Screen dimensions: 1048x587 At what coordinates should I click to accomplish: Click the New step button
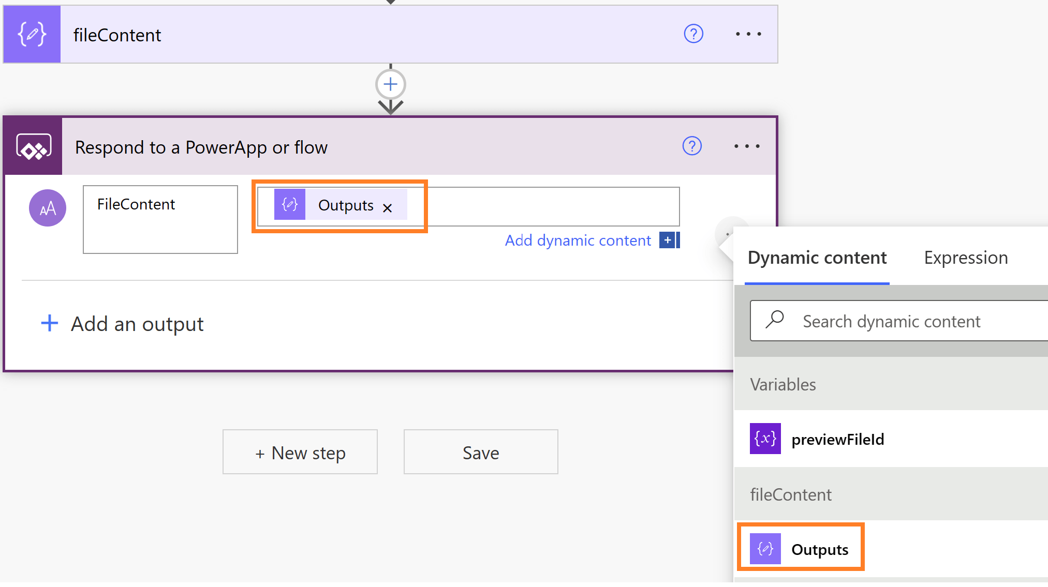point(300,452)
